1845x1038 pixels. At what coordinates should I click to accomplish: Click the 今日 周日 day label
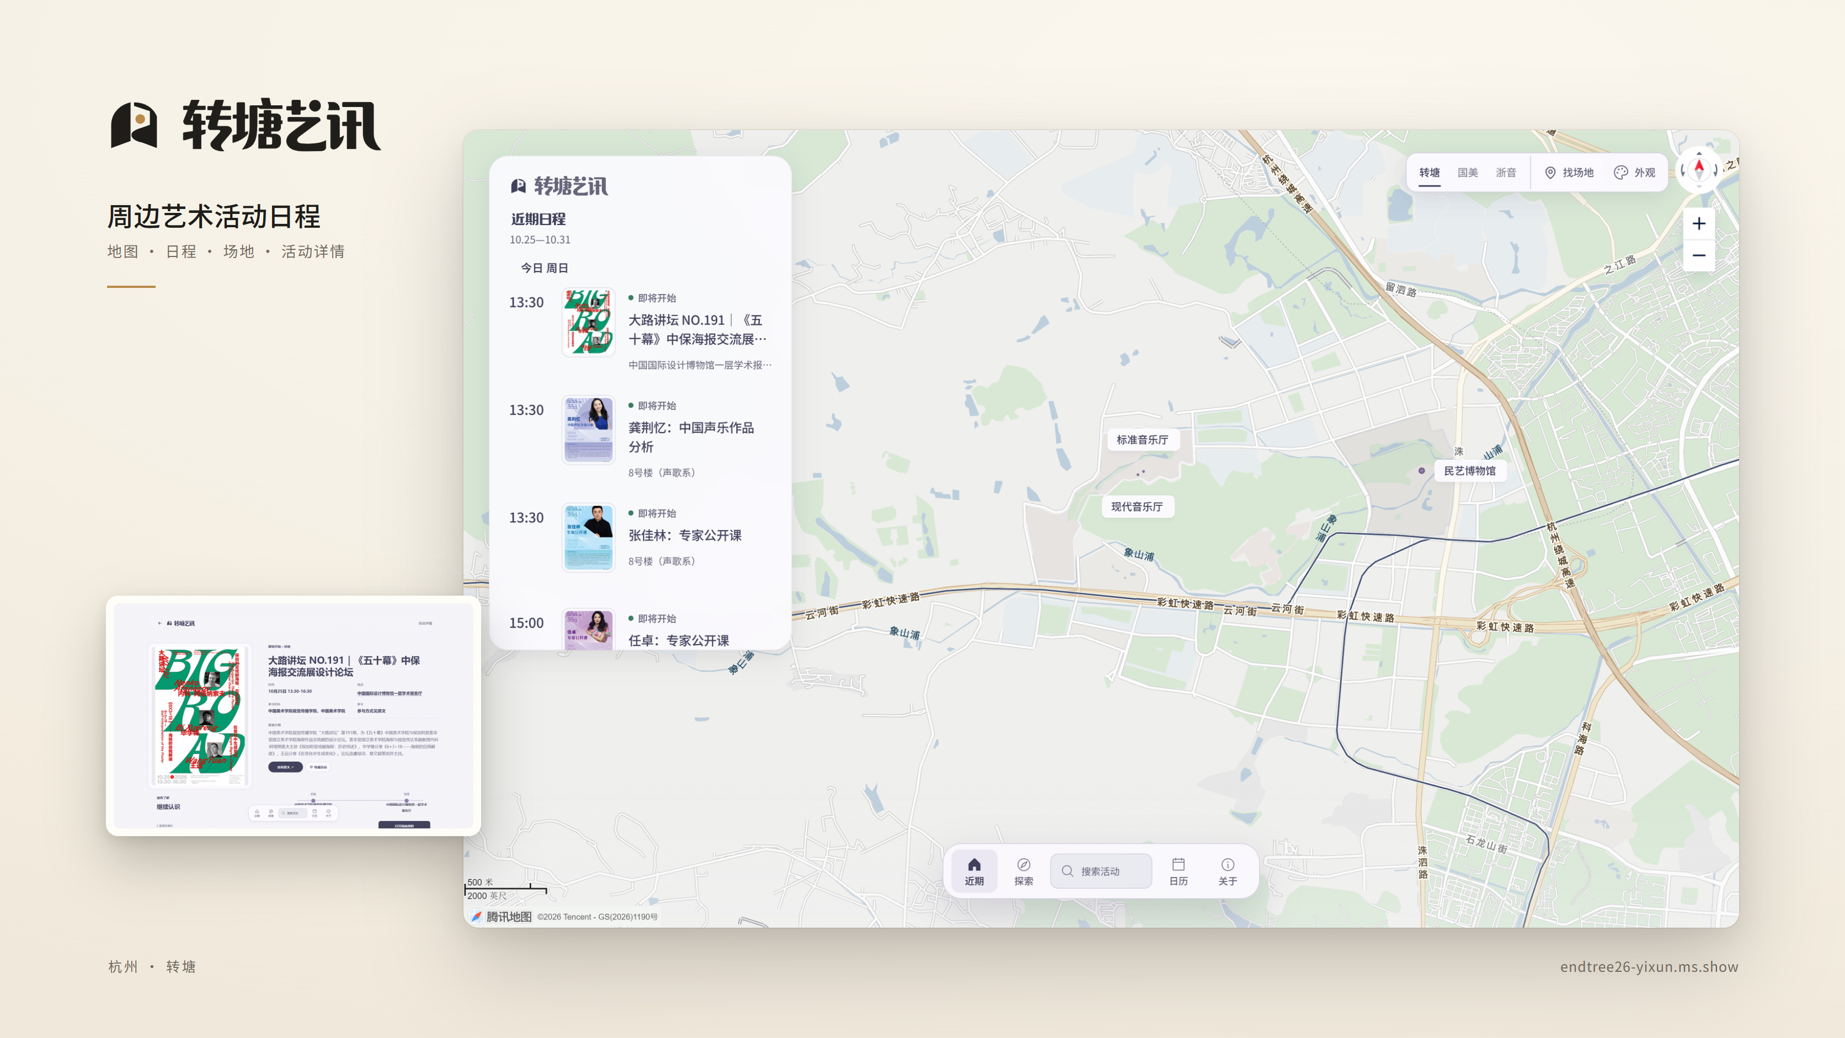pos(545,267)
